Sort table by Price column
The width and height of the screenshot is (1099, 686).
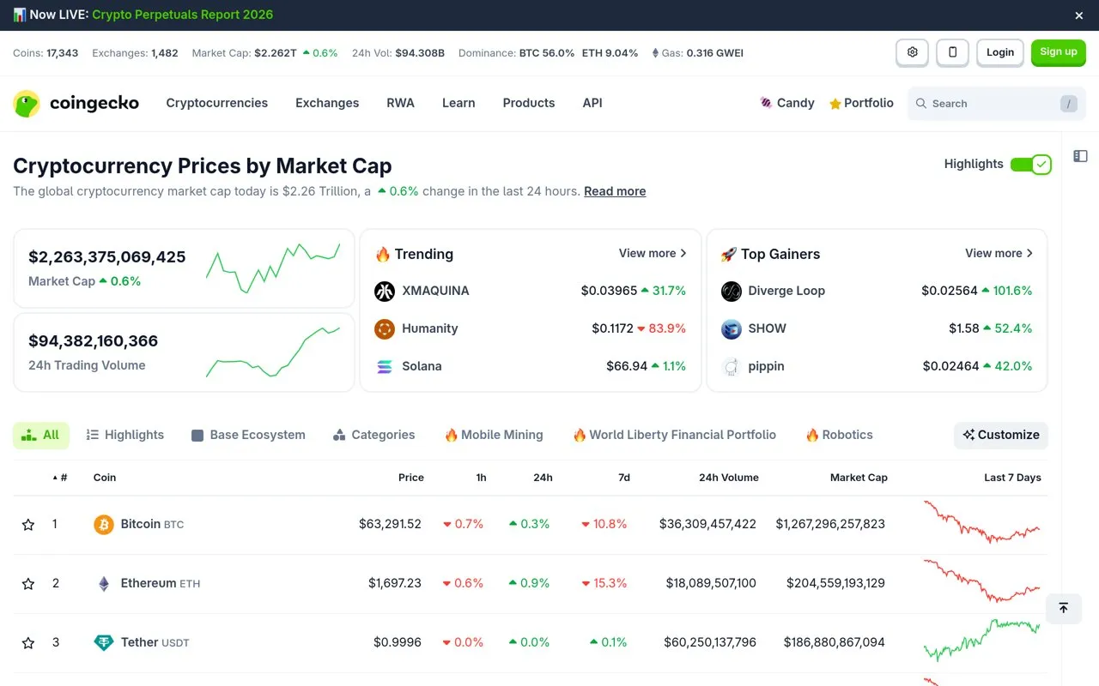411,478
